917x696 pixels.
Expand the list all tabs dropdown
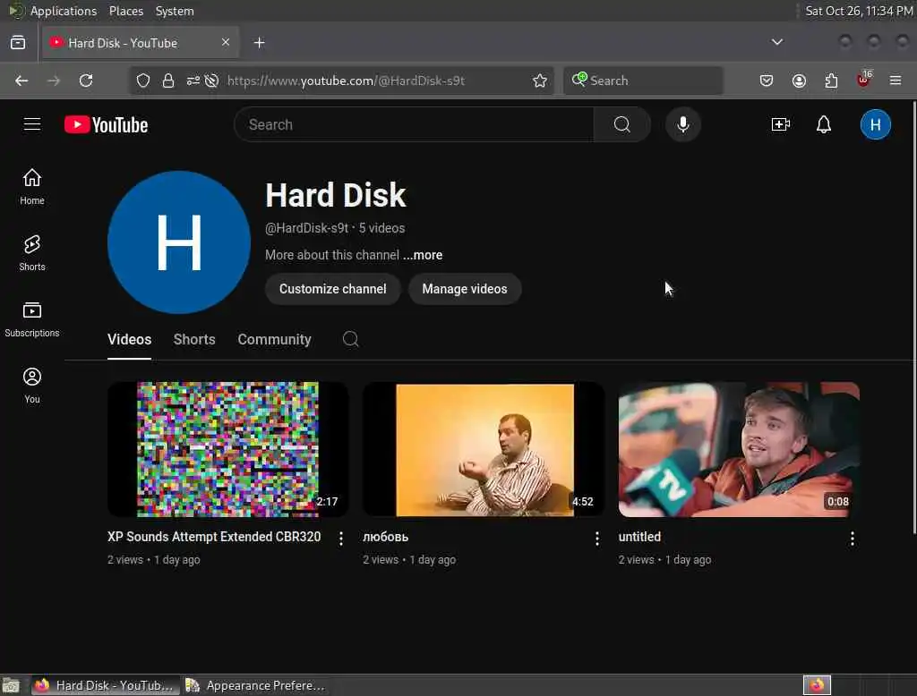pos(777,42)
